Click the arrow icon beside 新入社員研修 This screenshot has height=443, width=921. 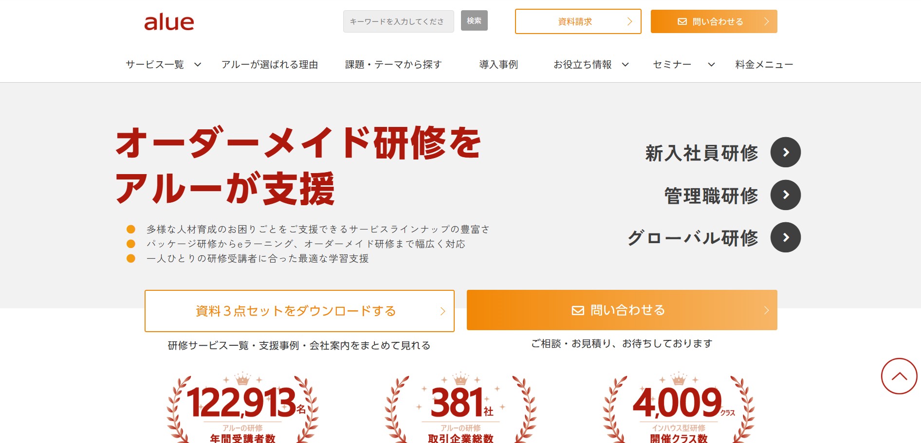pyautogui.click(x=785, y=152)
